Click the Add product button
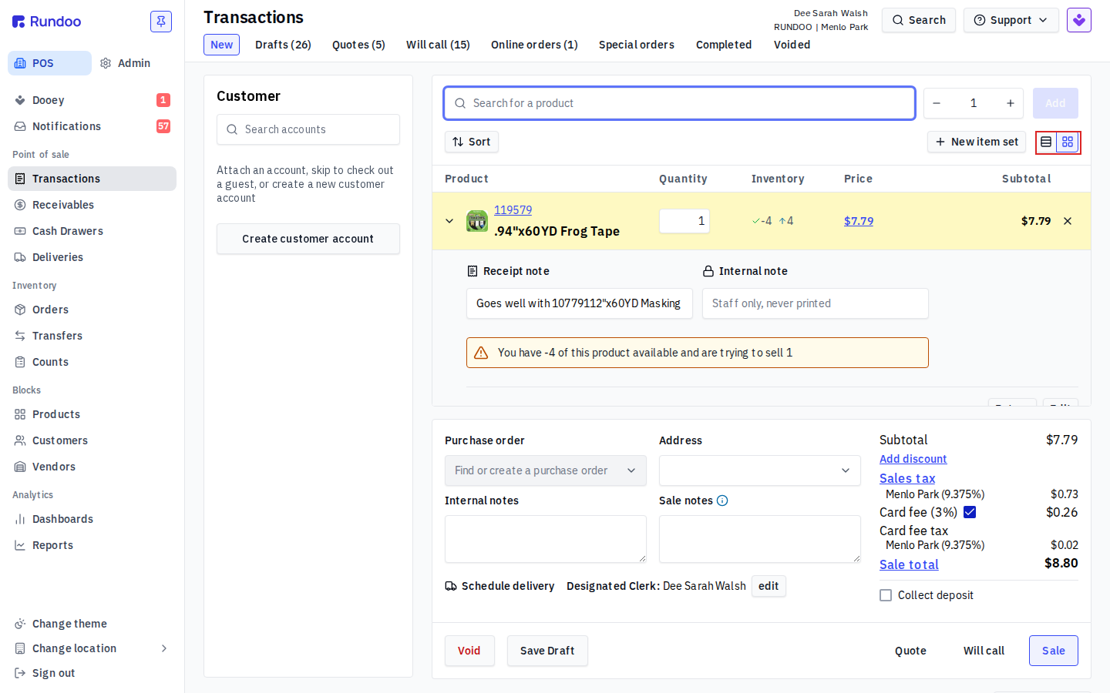 1055,103
